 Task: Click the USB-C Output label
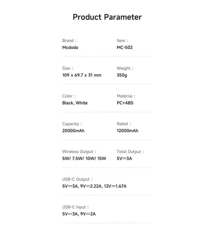(x=77, y=180)
